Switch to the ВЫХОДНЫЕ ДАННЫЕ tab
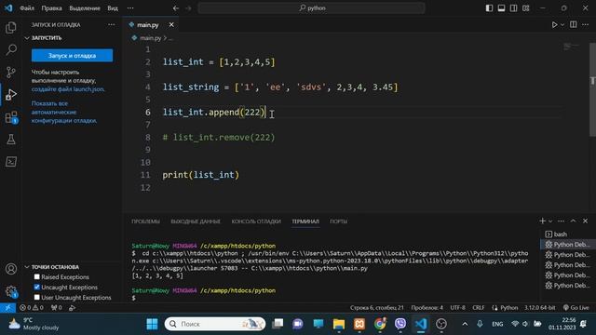The image size is (596, 335). click(196, 221)
